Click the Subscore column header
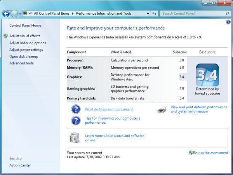Image resolution: width=233 pixels, height=175 pixels. tap(180, 52)
